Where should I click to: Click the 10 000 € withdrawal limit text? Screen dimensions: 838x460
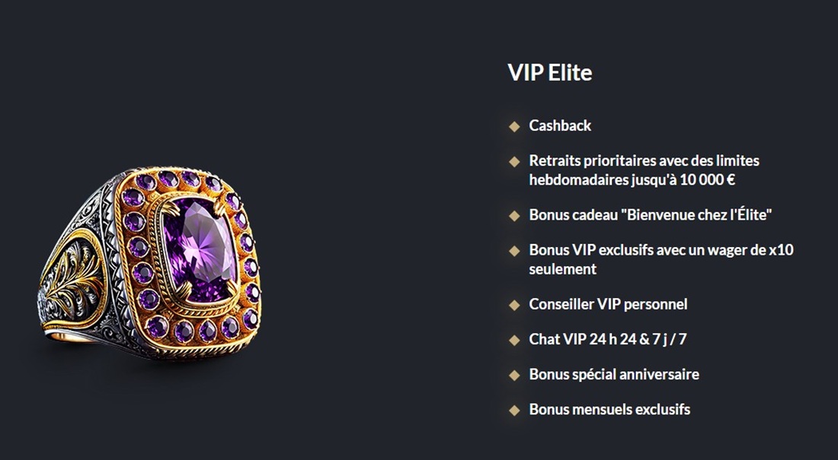707,180
